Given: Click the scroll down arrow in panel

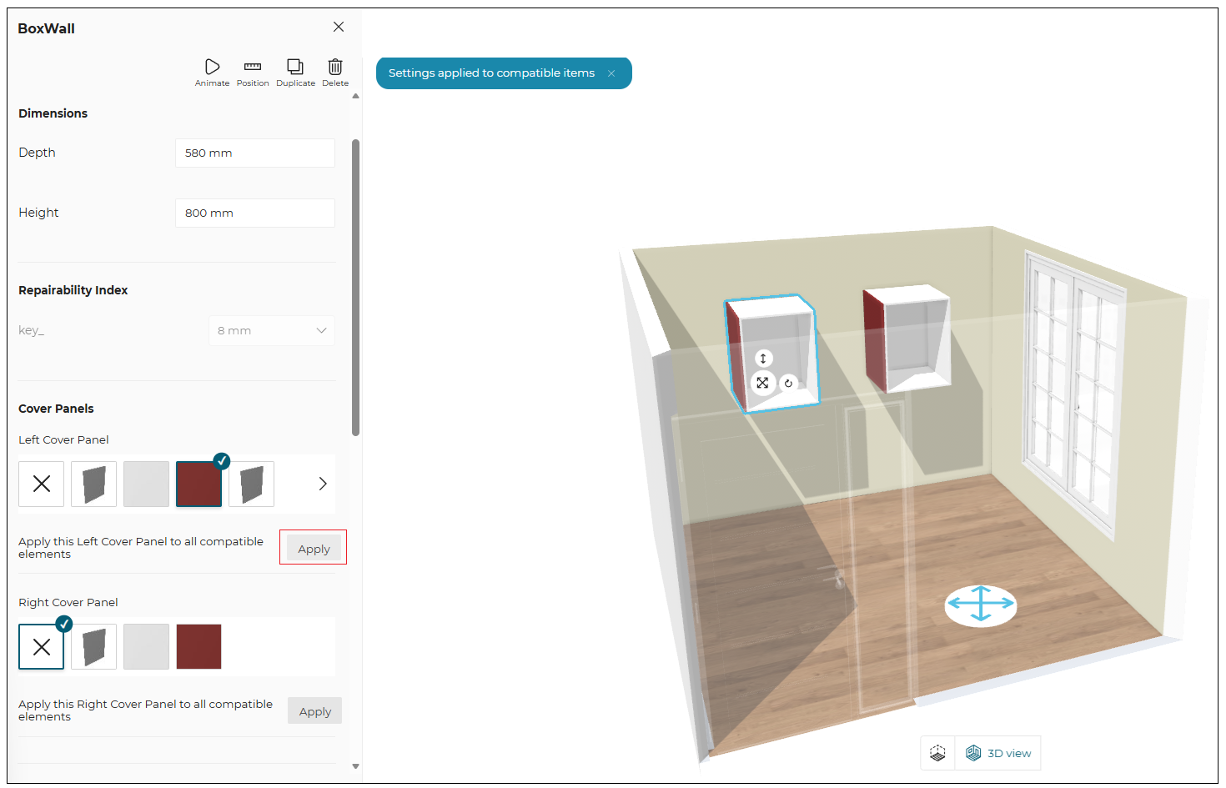Looking at the screenshot, I should click(x=356, y=765).
